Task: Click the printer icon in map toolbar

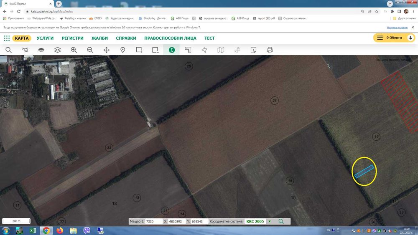Action: (x=270, y=50)
